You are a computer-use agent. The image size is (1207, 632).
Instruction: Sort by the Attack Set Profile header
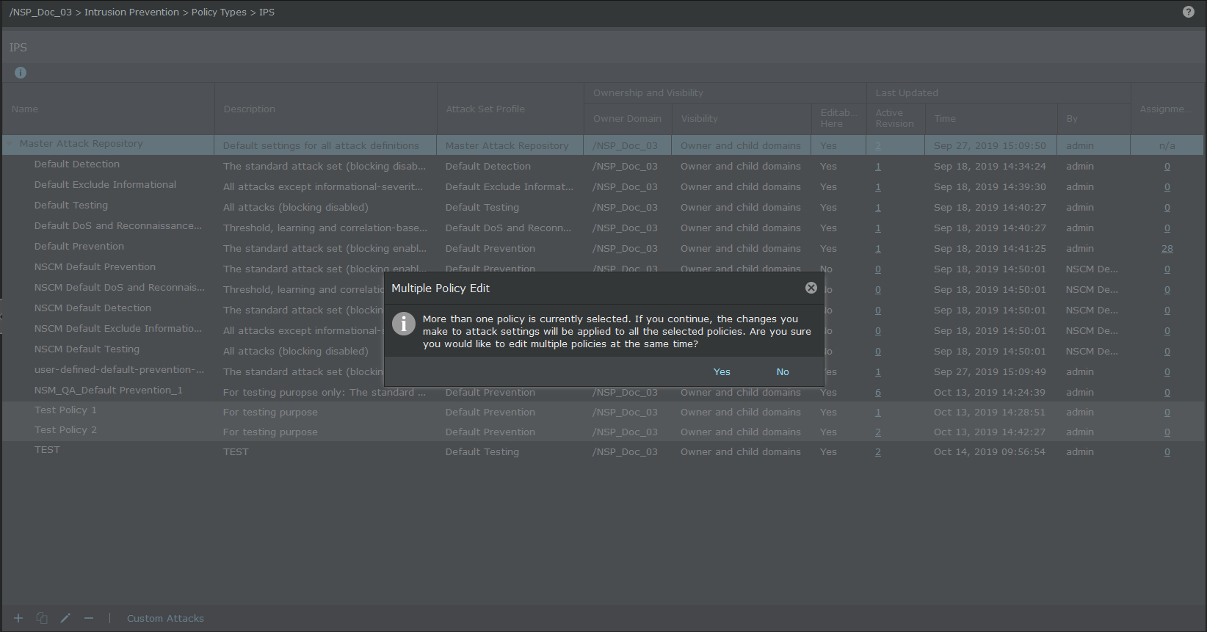[485, 109]
